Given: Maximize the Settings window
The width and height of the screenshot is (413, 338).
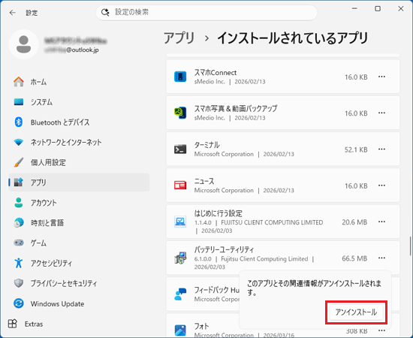Looking at the screenshot, I should pyautogui.click(x=378, y=9).
